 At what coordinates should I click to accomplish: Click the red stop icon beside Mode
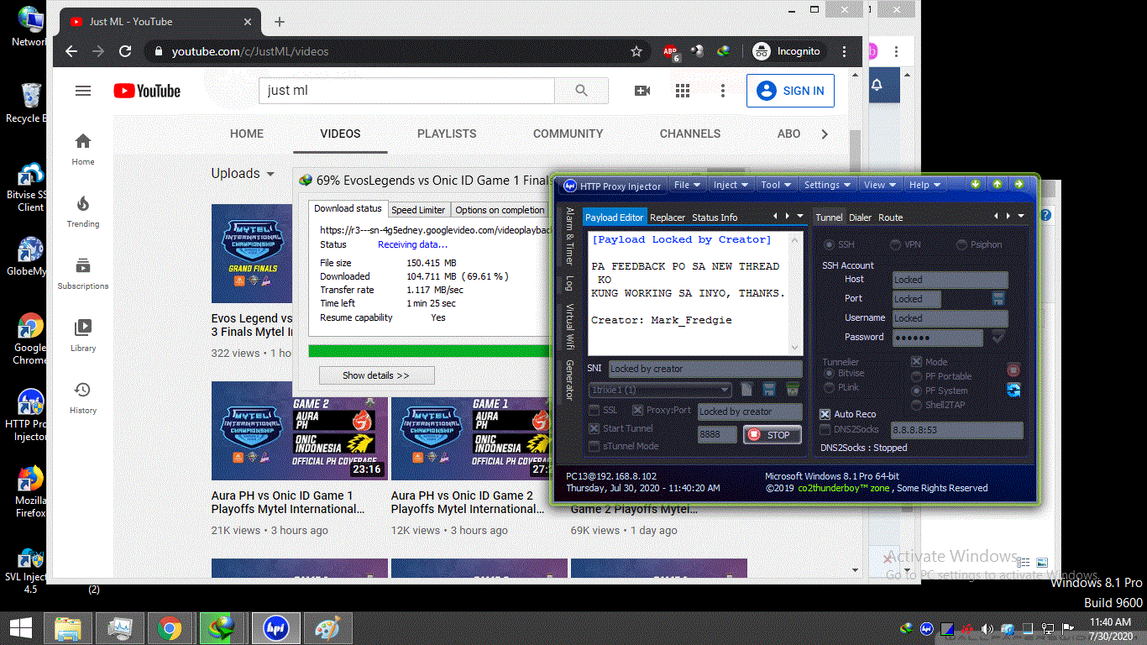coord(1013,370)
